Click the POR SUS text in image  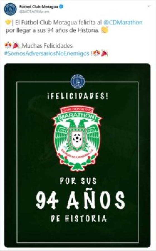(78, 181)
